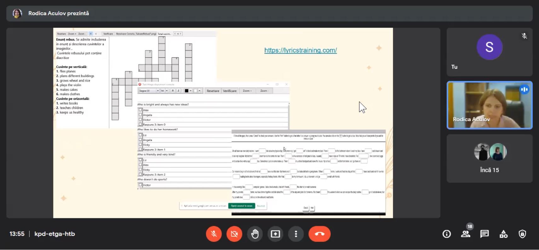Select Rodica Aculov's video tile

[x=489, y=105]
